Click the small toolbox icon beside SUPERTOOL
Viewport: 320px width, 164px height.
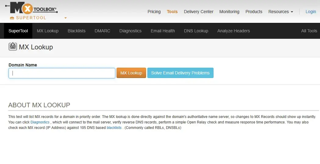click(x=12, y=18)
